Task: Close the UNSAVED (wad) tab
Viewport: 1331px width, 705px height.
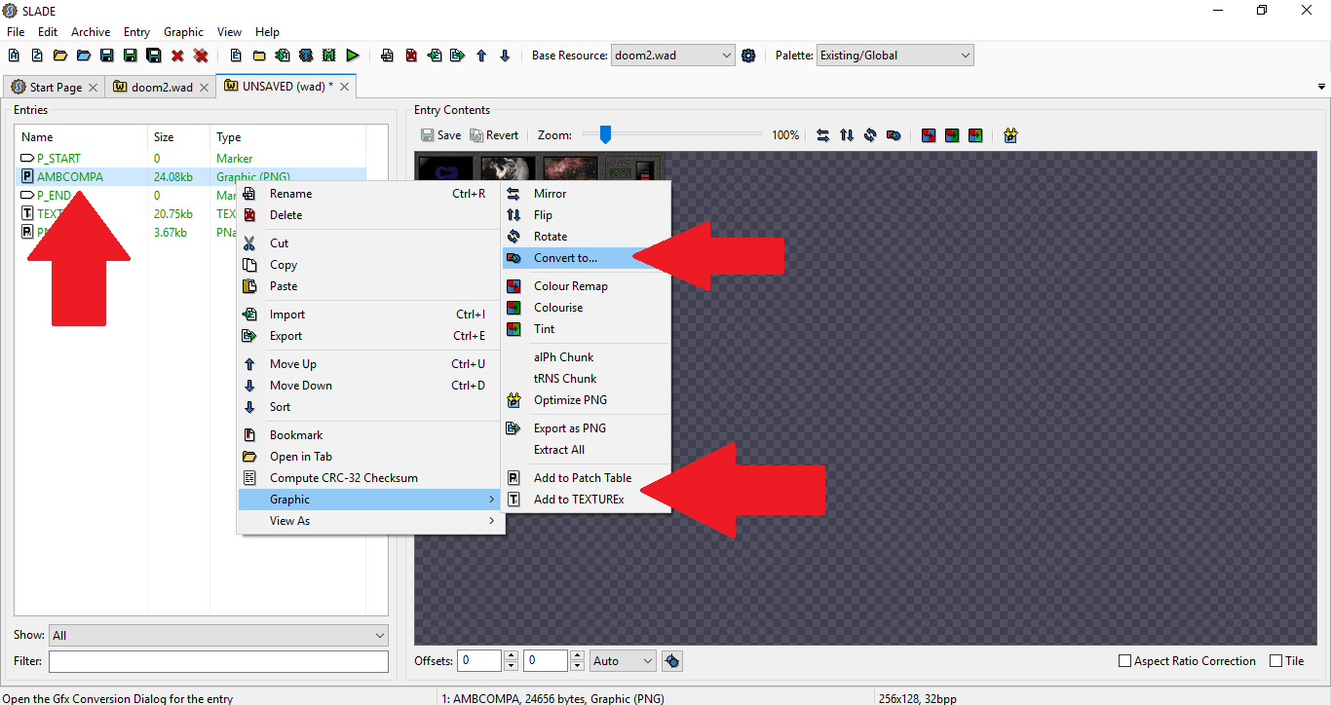Action: point(344,87)
